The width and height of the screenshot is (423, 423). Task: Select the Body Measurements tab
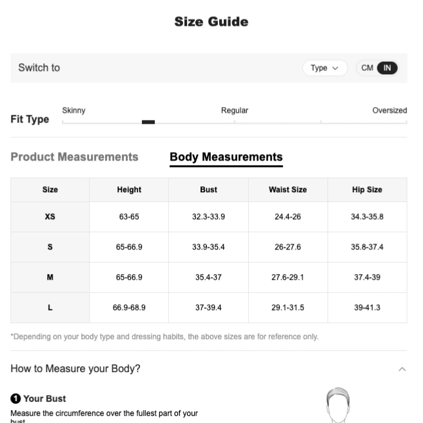point(226,157)
